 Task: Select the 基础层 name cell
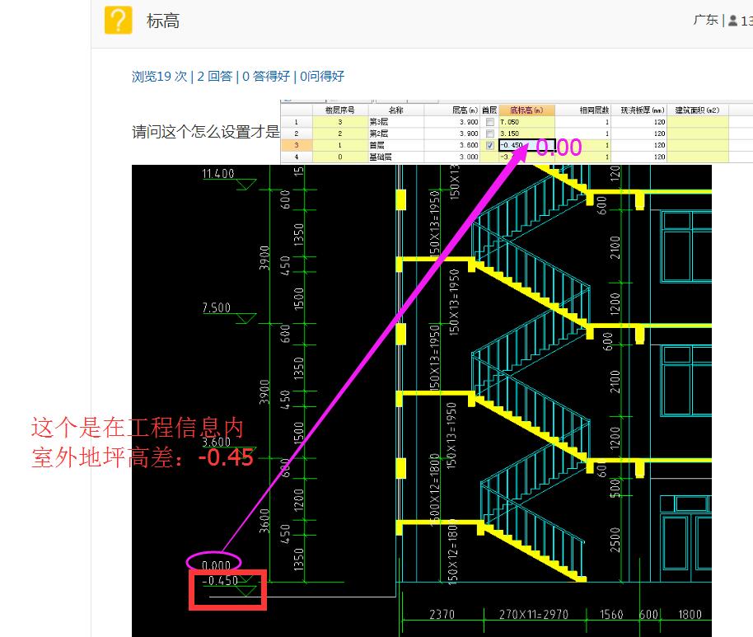click(x=395, y=157)
